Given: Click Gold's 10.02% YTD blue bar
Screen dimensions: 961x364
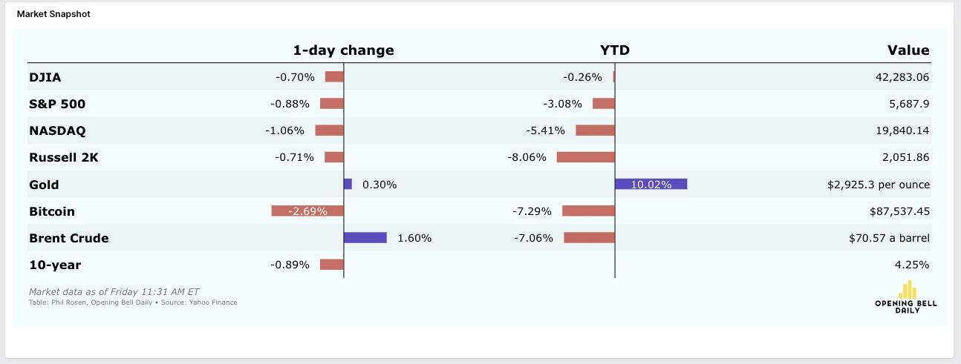Looking at the screenshot, I should coord(651,185).
